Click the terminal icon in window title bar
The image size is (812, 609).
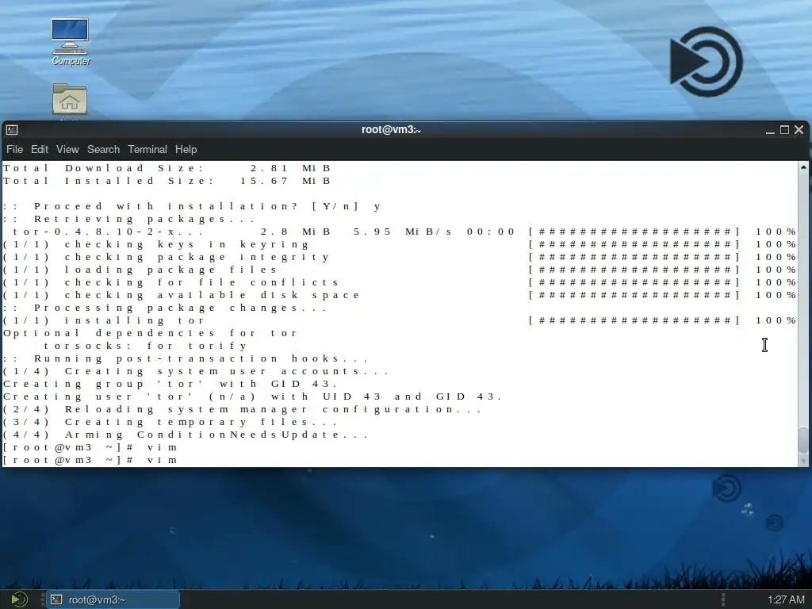pos(12,130)
